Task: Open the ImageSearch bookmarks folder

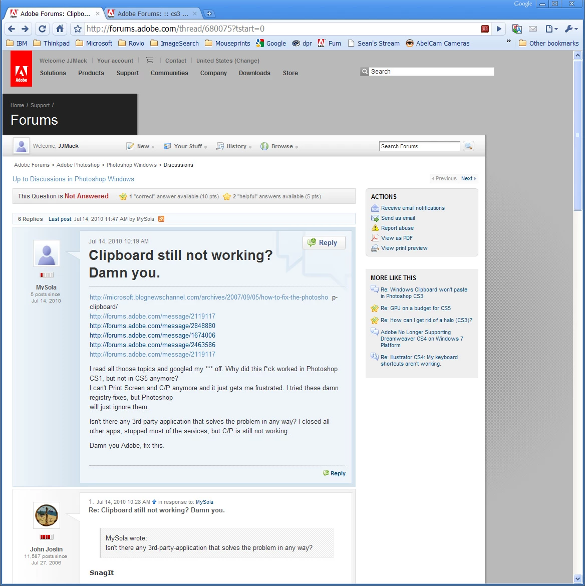Action: click(175, 44)
